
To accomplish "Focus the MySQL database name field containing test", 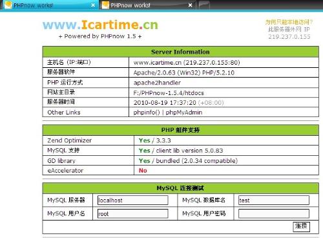I will click(274, 200).
